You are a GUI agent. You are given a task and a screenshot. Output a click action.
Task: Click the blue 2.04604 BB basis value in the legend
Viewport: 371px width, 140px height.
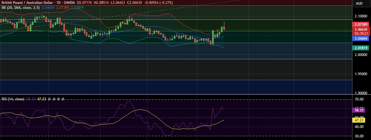coord(48,7)
